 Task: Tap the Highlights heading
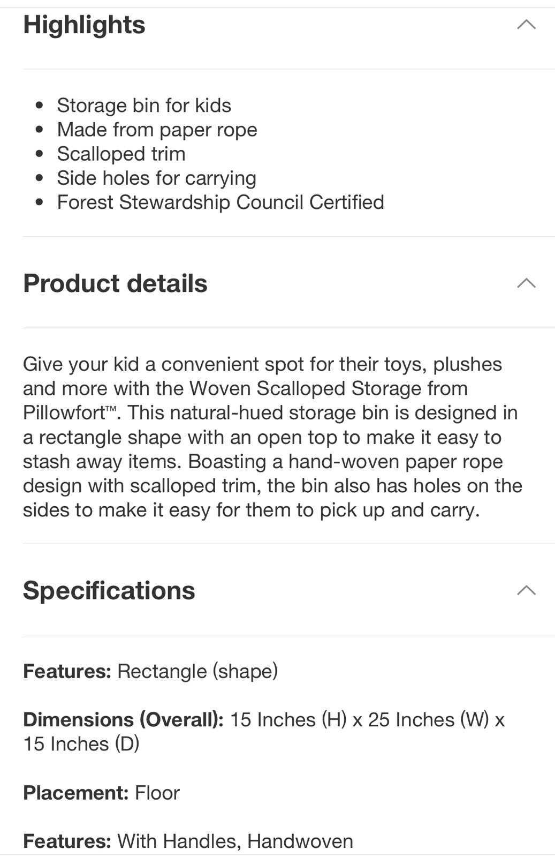[84, 25]
